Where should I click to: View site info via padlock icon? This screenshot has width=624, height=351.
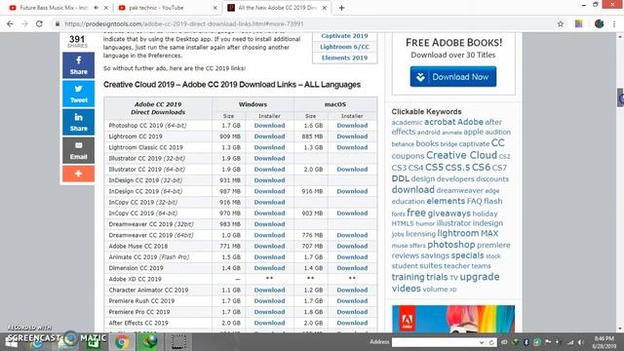point(58,23)
